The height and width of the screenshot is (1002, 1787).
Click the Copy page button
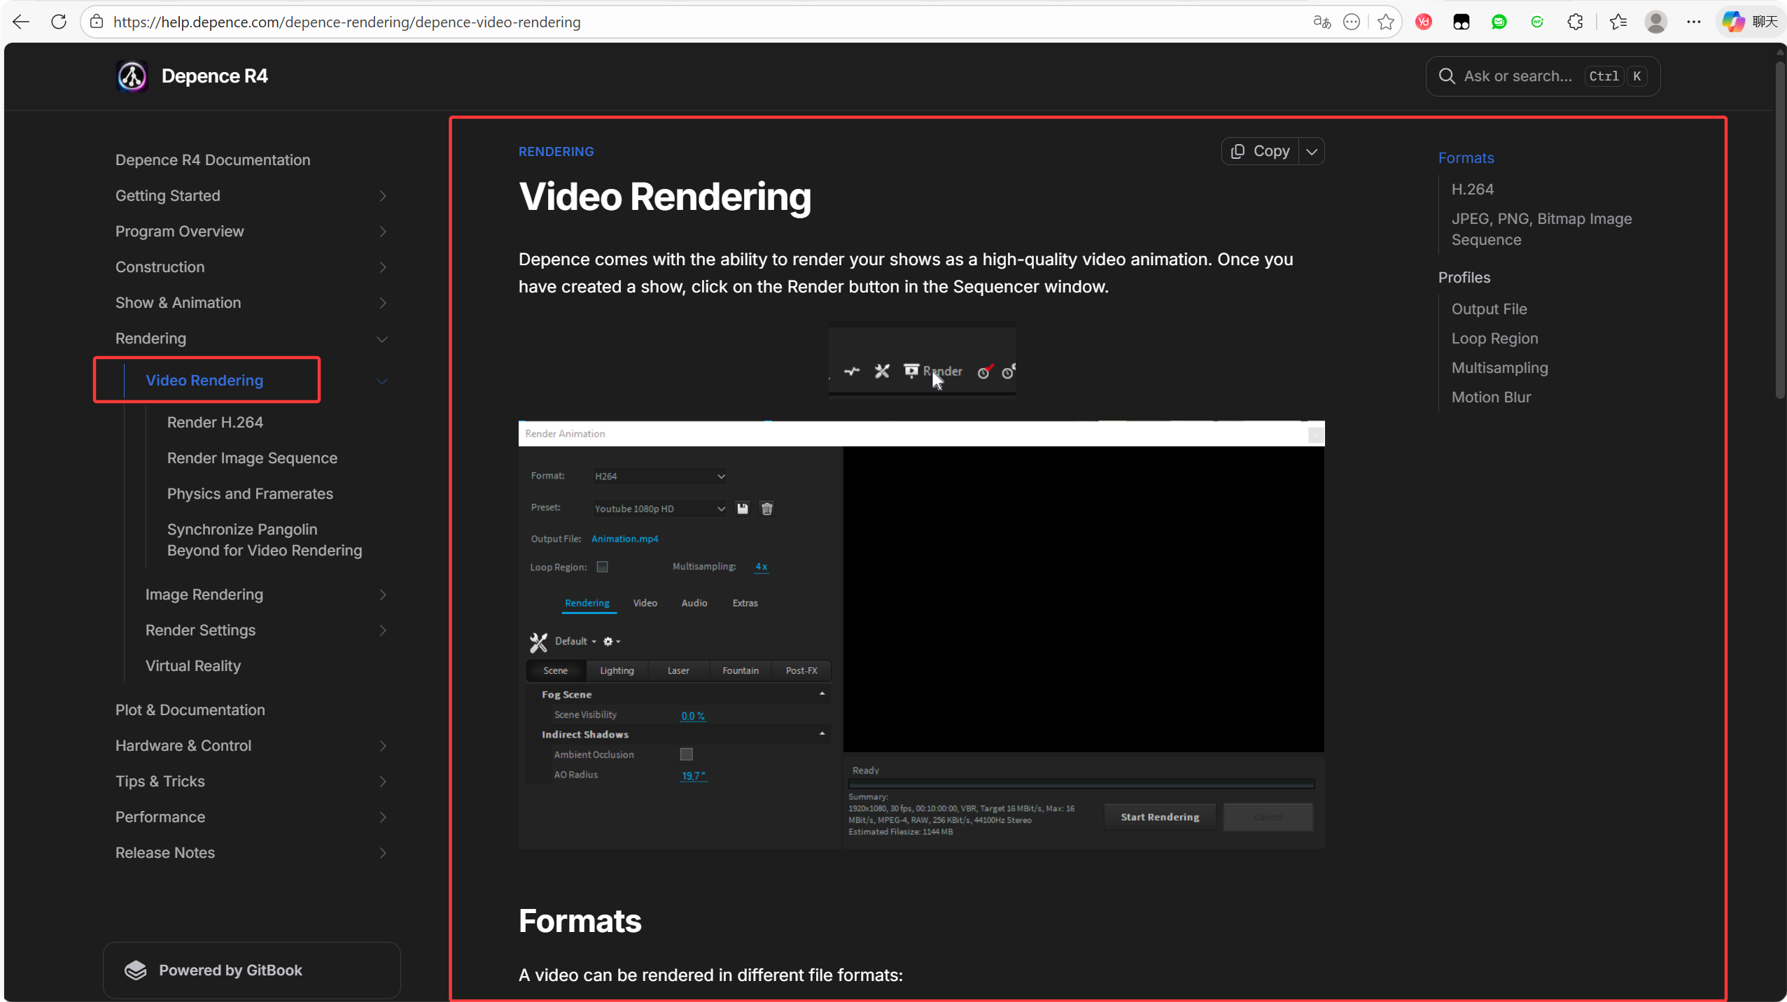pos(1261,151)
